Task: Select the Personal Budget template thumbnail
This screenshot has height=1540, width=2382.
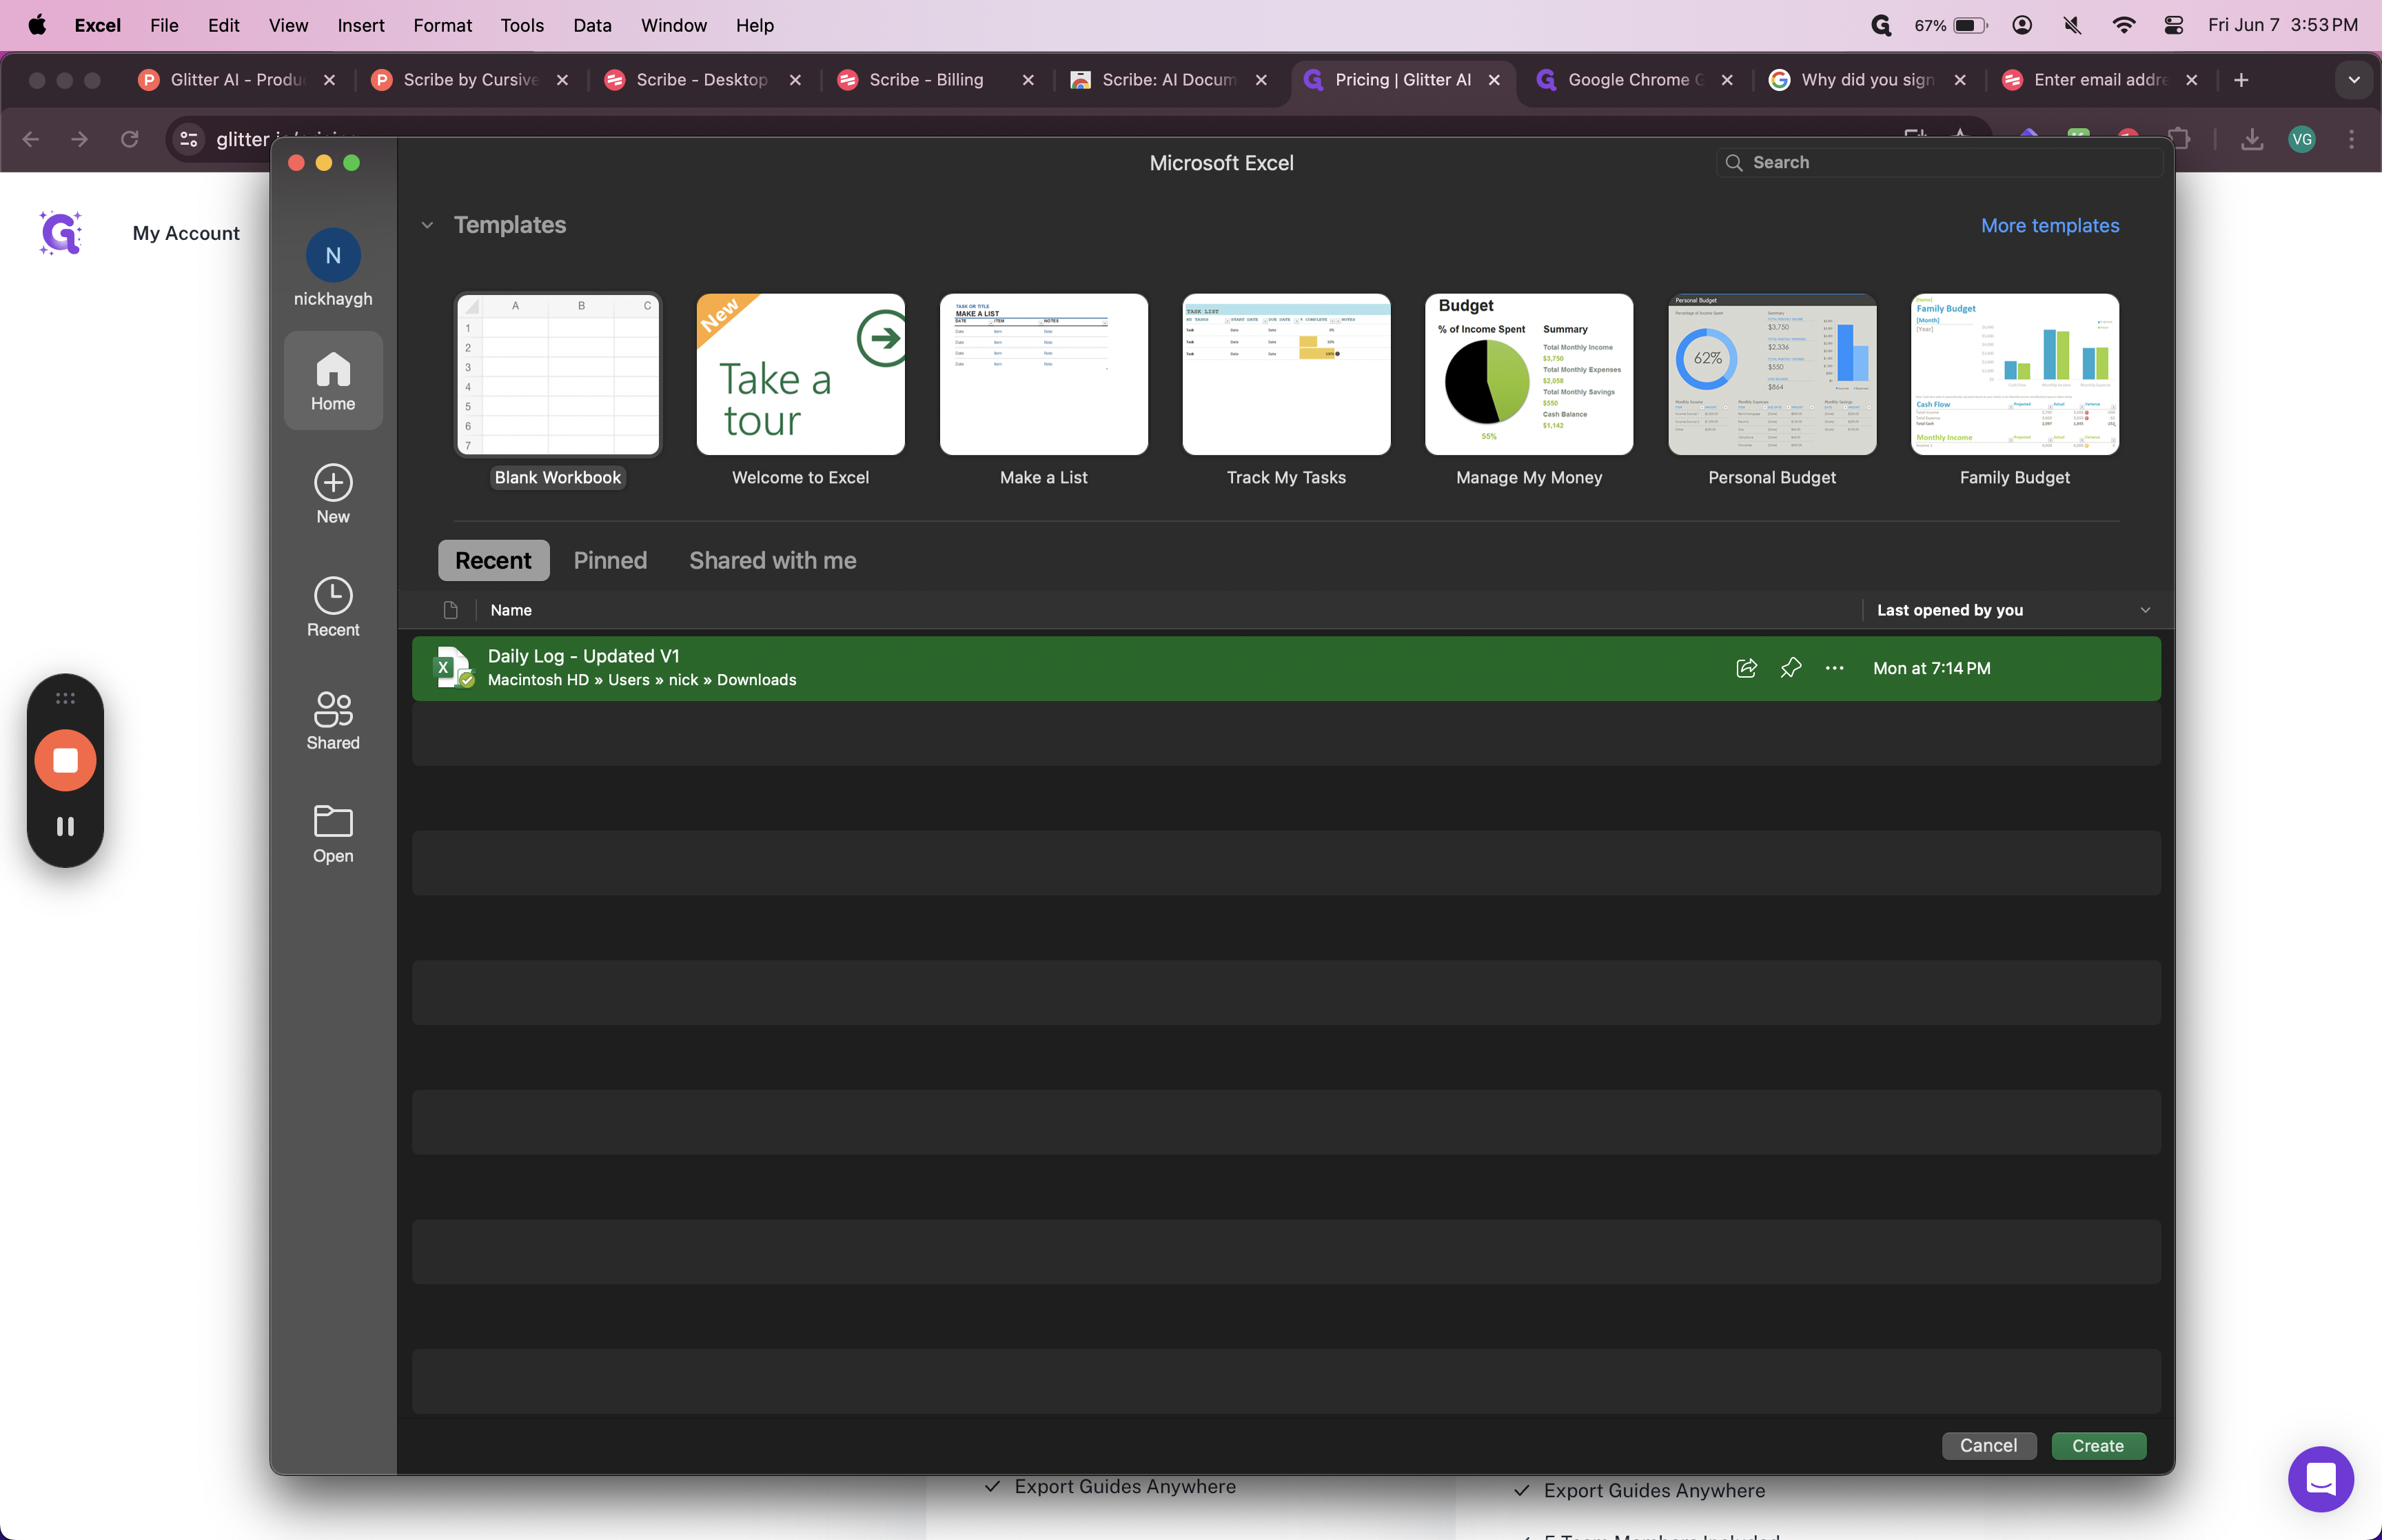Action: [1771, 374]
